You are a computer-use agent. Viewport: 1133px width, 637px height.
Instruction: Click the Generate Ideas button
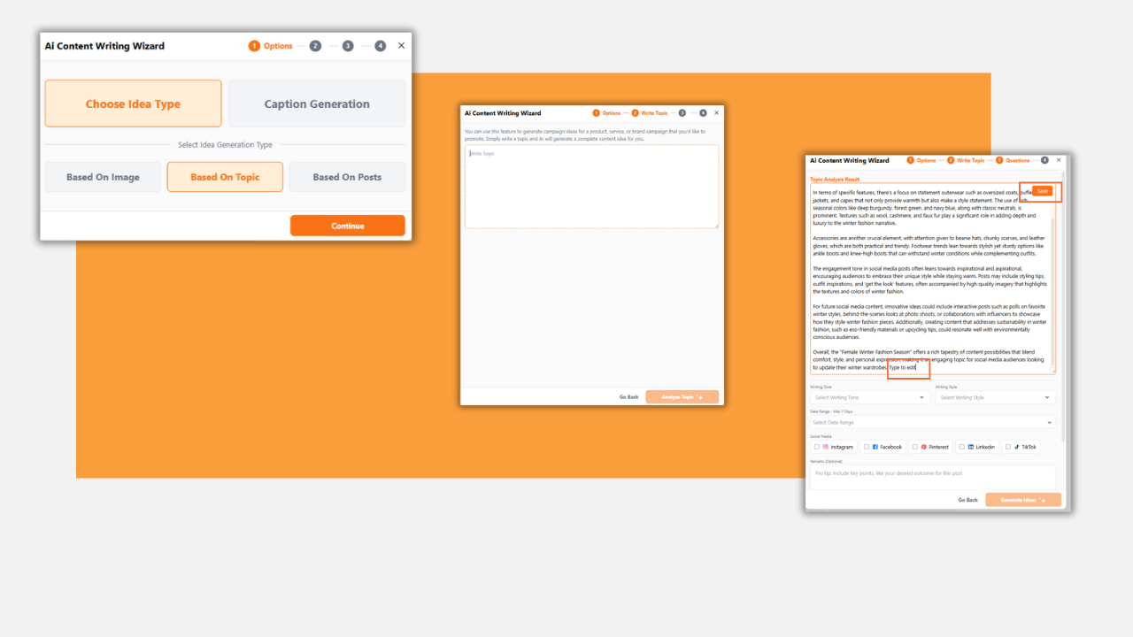(x=1022, y=500)
